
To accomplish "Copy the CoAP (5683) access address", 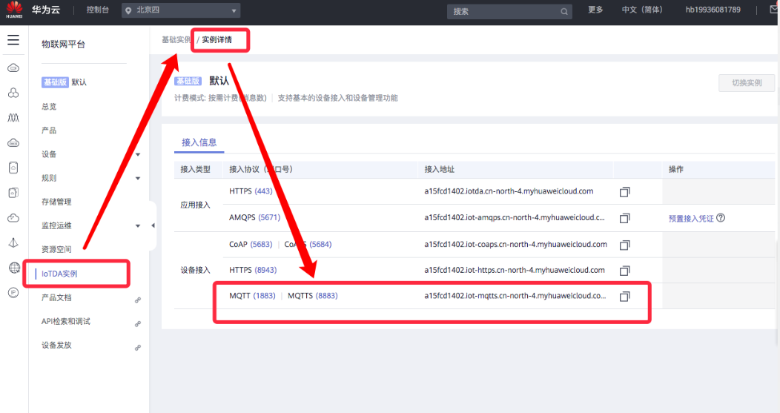I will pos(624,245).
